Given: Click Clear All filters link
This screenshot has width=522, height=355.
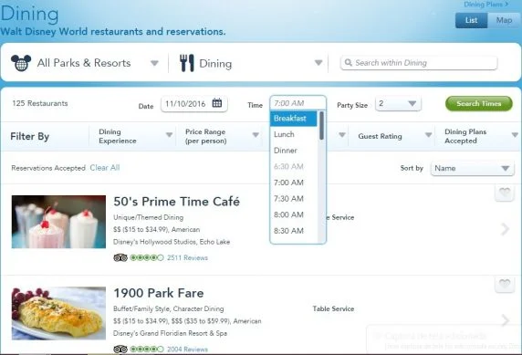Looking at the screenshot, I should [105, 168].
